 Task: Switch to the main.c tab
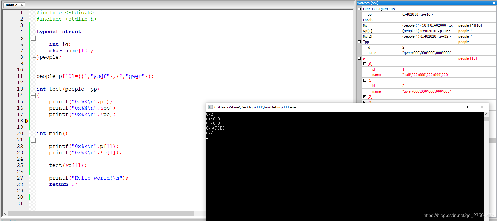point(12,5)
